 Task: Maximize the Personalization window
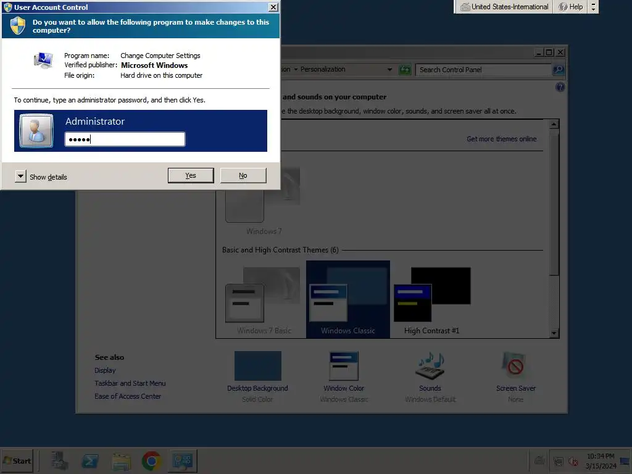[549, 52]
